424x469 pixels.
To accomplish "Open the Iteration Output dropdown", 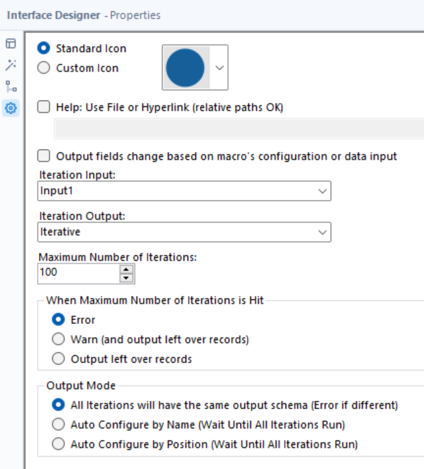I will point(184,232).
